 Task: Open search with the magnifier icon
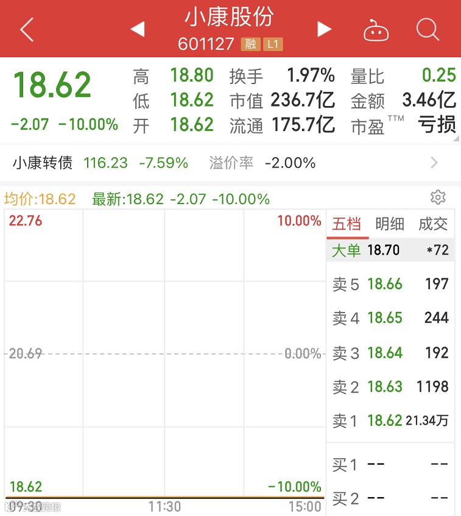(x=428, y=30)
